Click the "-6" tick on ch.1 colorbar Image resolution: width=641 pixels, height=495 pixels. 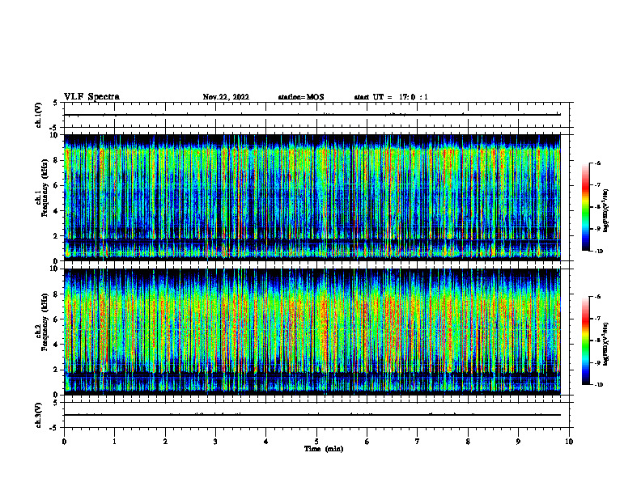pos(597,163)
